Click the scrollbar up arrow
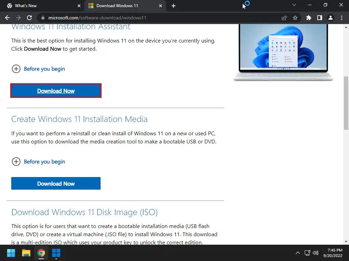Image resolution: width=349 pixels, height=261 pixels. coord(346,27)
